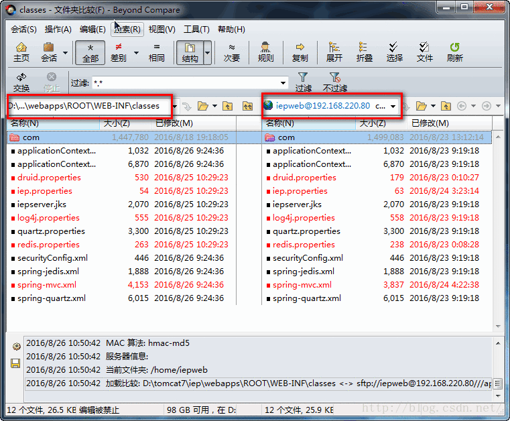Click the Stop (停止) icon
This screenshot has width=510, height=421.
52,82
